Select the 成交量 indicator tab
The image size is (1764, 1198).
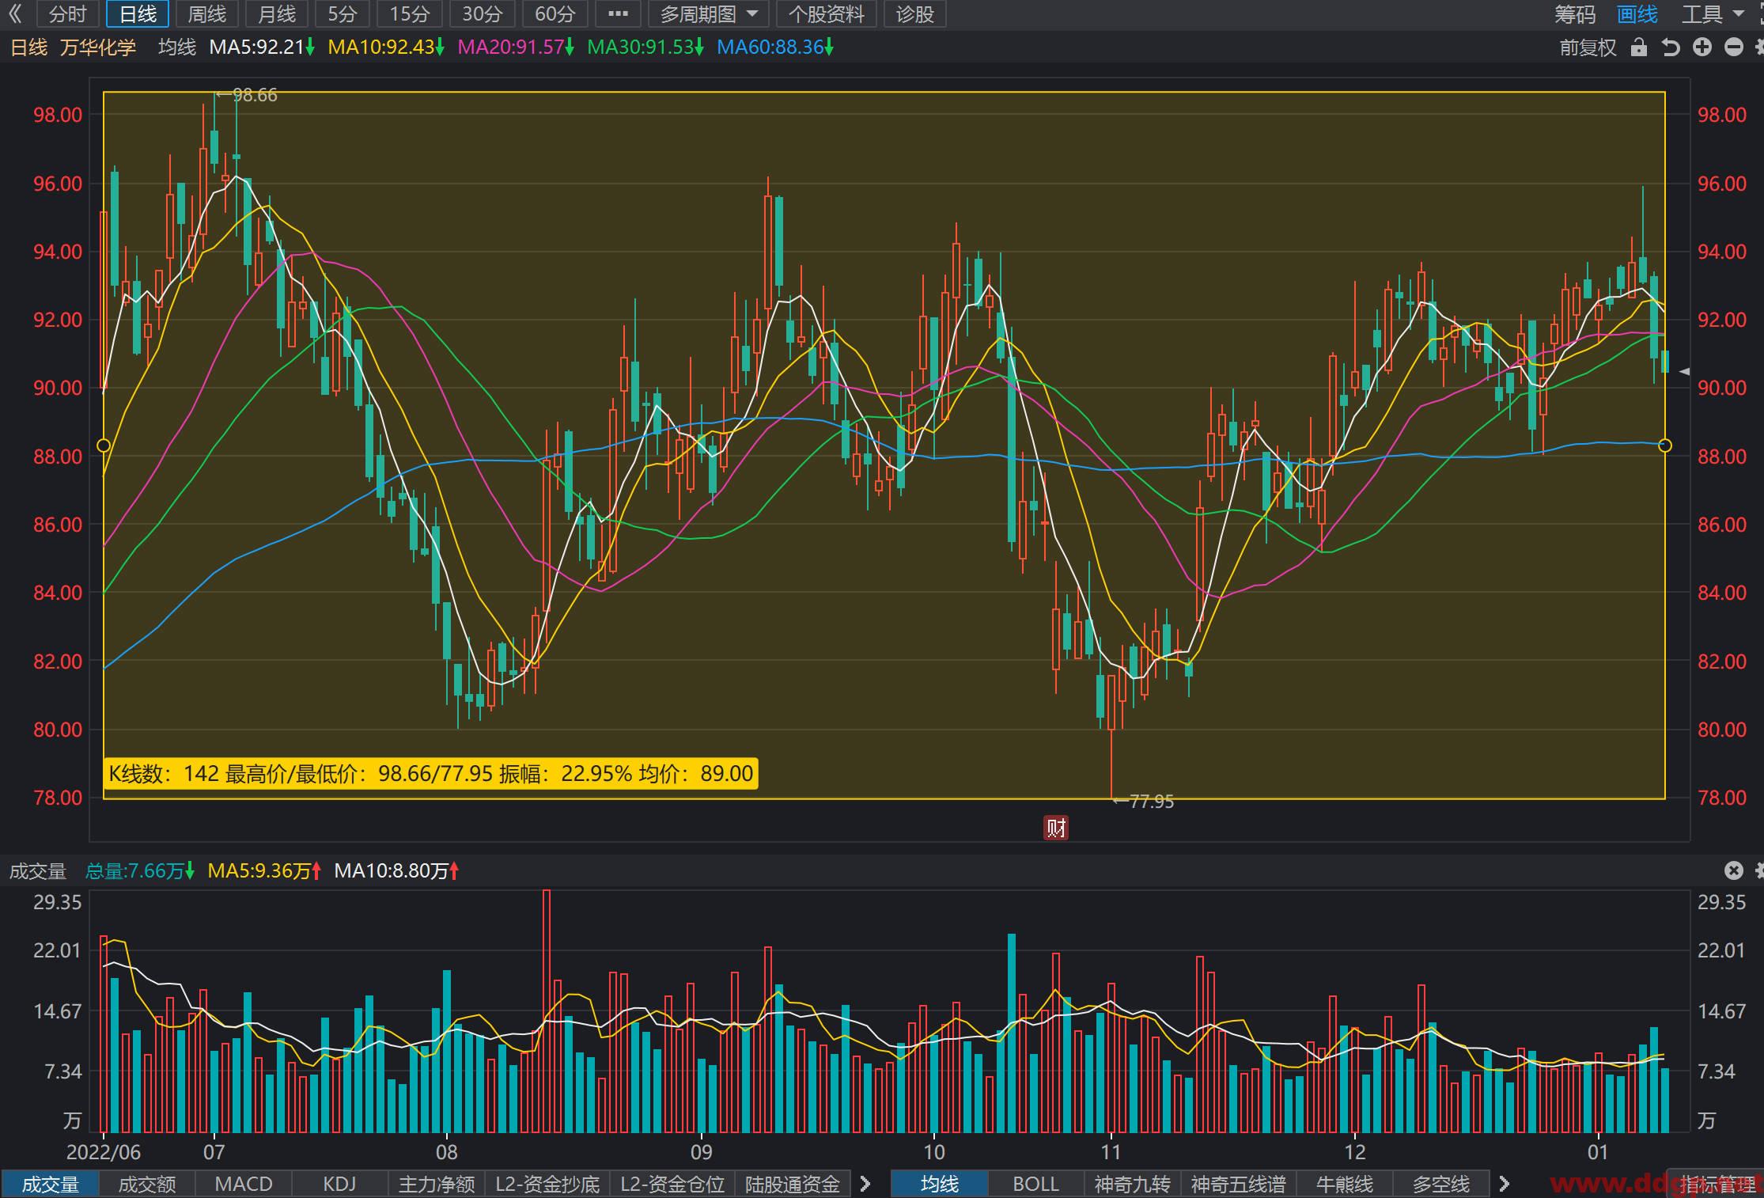click(50, 1185)
